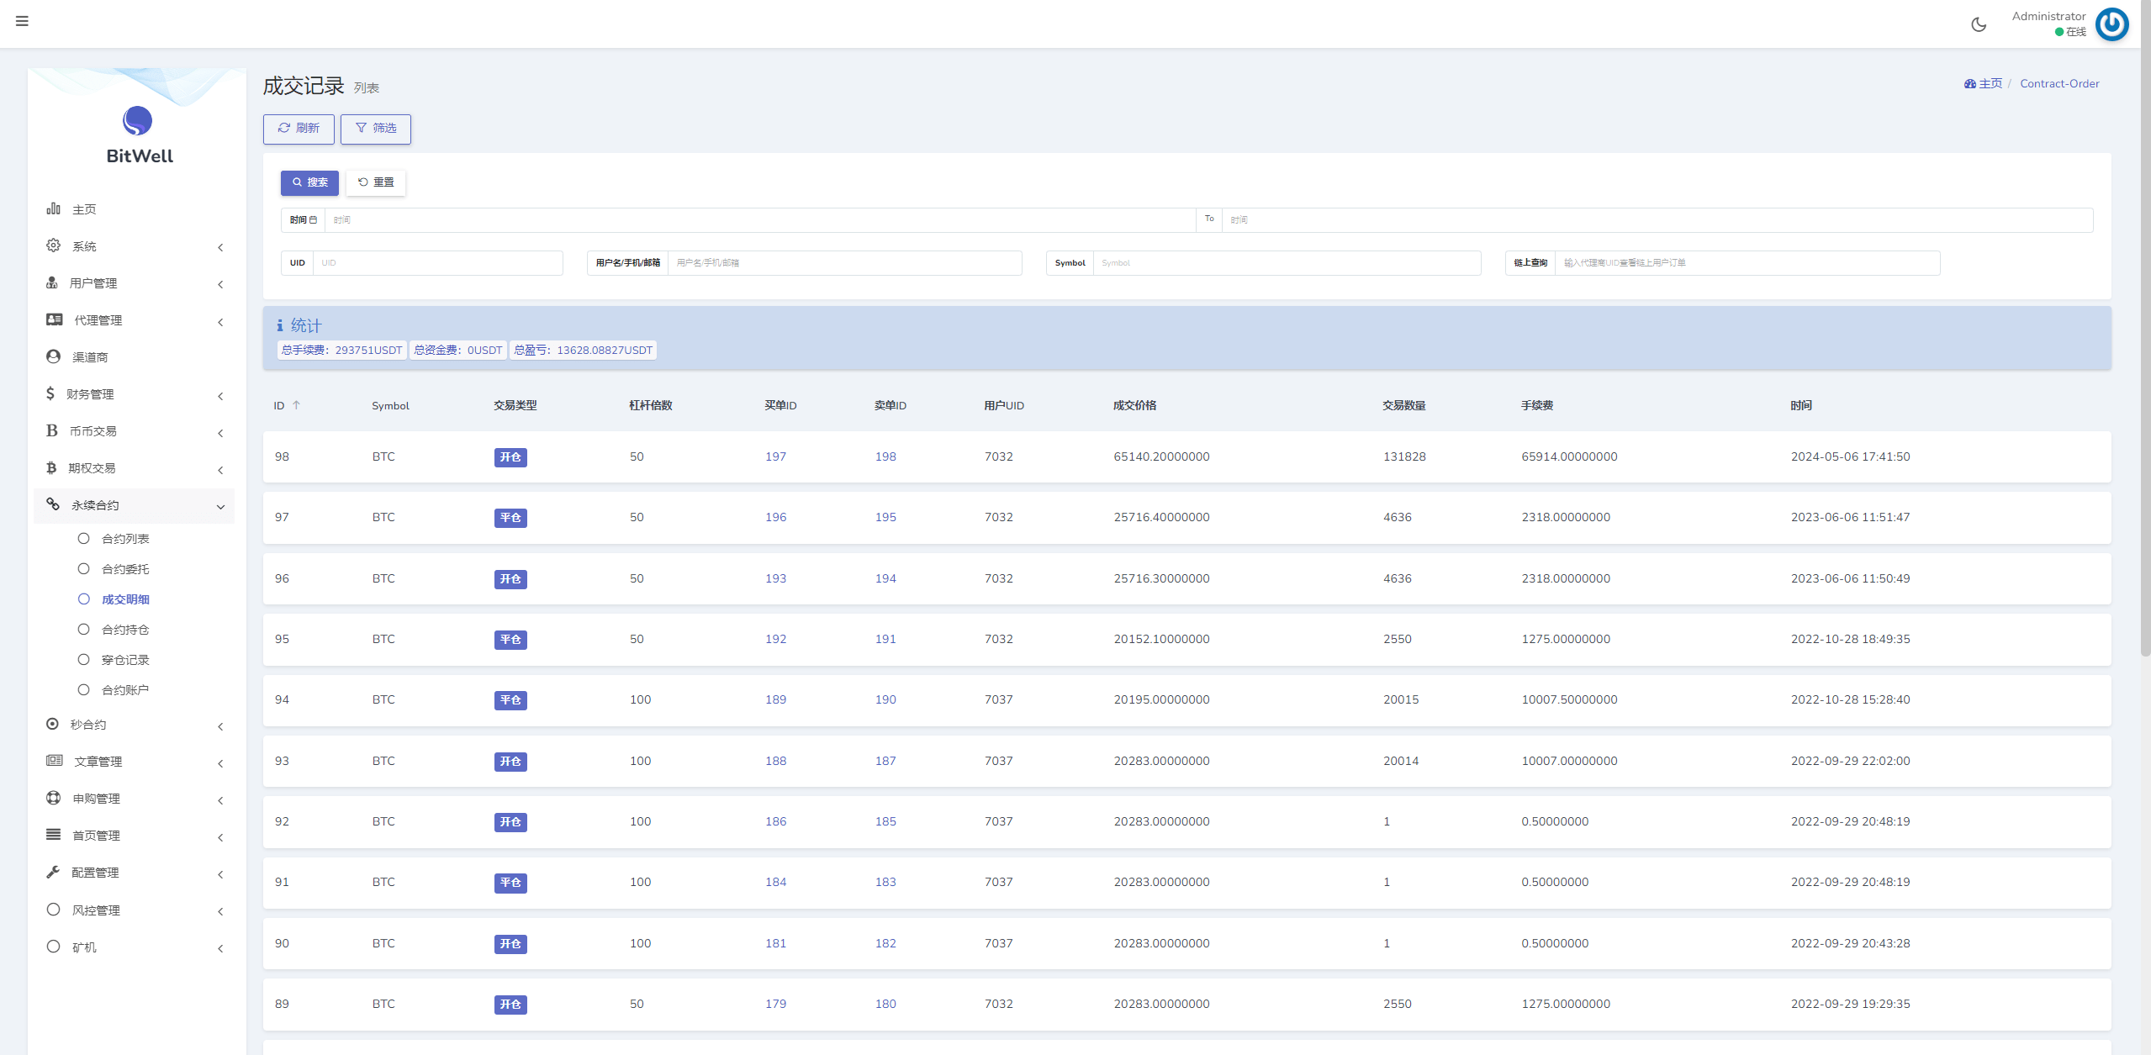Click the 系统 gear icon
This screenshot has height=1055, width=2151.
[x=53, y=245]
